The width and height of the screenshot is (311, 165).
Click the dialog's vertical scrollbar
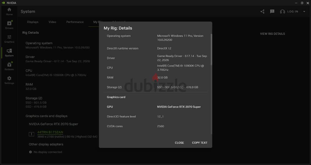coord(211,50)
